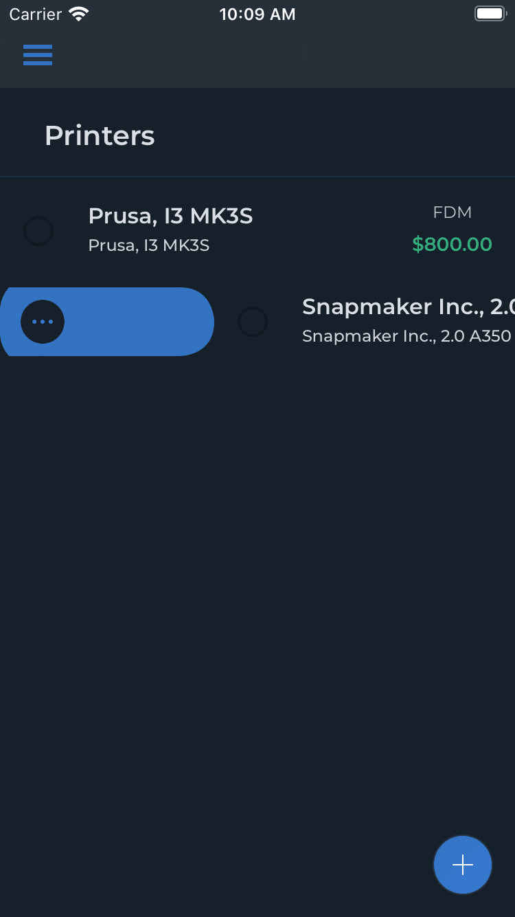This screenshot has height=917, width=515.
Task: Tap the battery indicator in status bar
Action: click(490, 14)
